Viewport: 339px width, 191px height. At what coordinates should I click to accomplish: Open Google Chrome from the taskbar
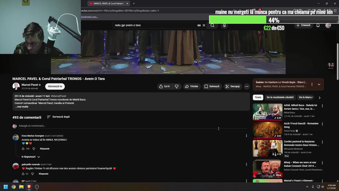[14, 187]
